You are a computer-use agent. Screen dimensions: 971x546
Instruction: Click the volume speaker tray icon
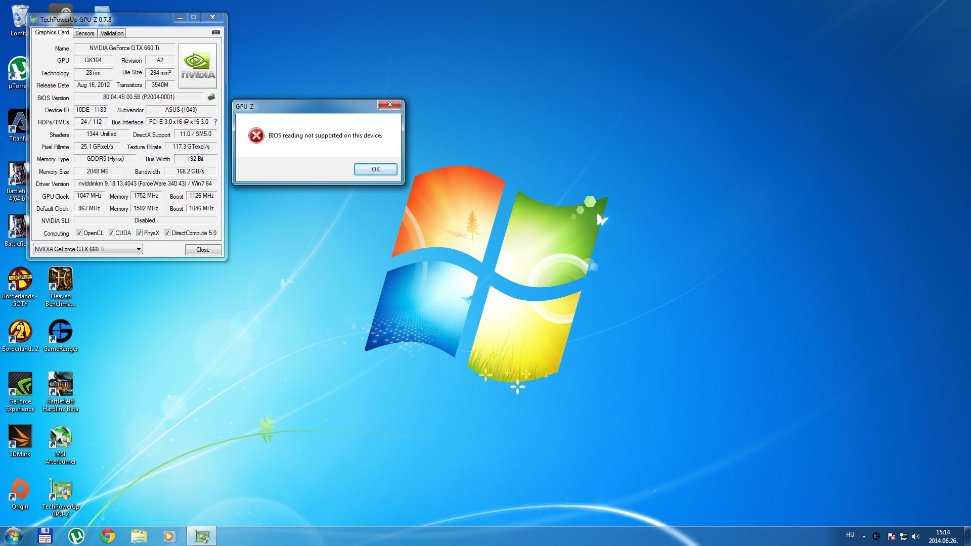tap(916, 536)
